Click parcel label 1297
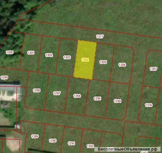 pyautogui.click(x=57, y=93)
